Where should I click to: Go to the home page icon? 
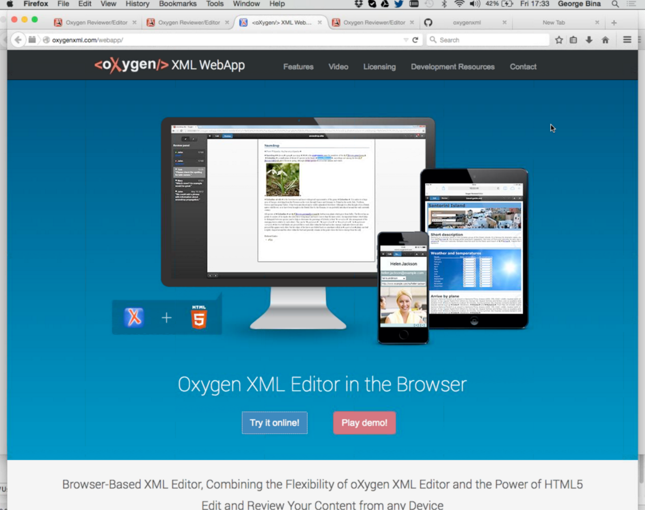(605, 40)
